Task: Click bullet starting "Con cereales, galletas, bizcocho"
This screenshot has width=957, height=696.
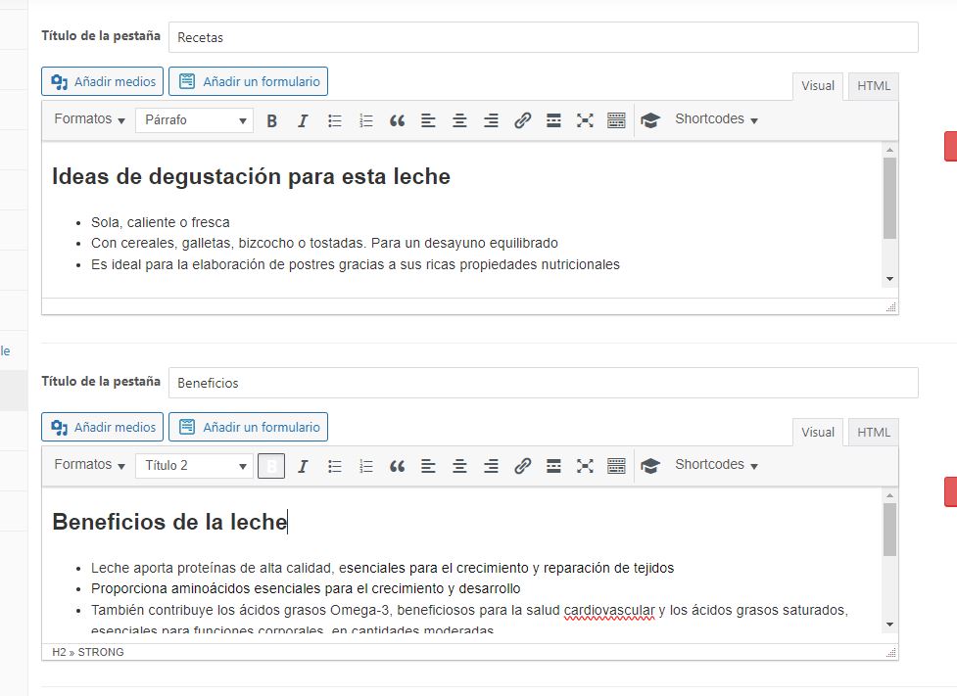Action: [324, 244]
